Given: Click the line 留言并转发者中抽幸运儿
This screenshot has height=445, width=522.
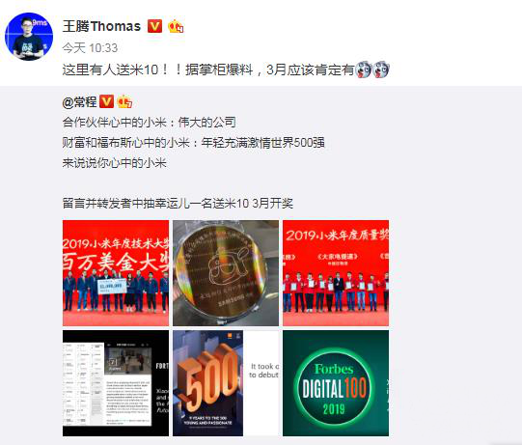Looking at the screenshot, I should point(131,203).
